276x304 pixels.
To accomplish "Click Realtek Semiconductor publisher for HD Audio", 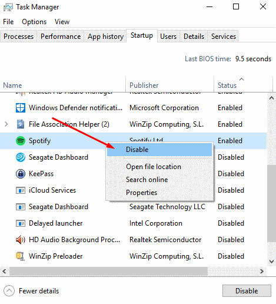I will 165,240.
